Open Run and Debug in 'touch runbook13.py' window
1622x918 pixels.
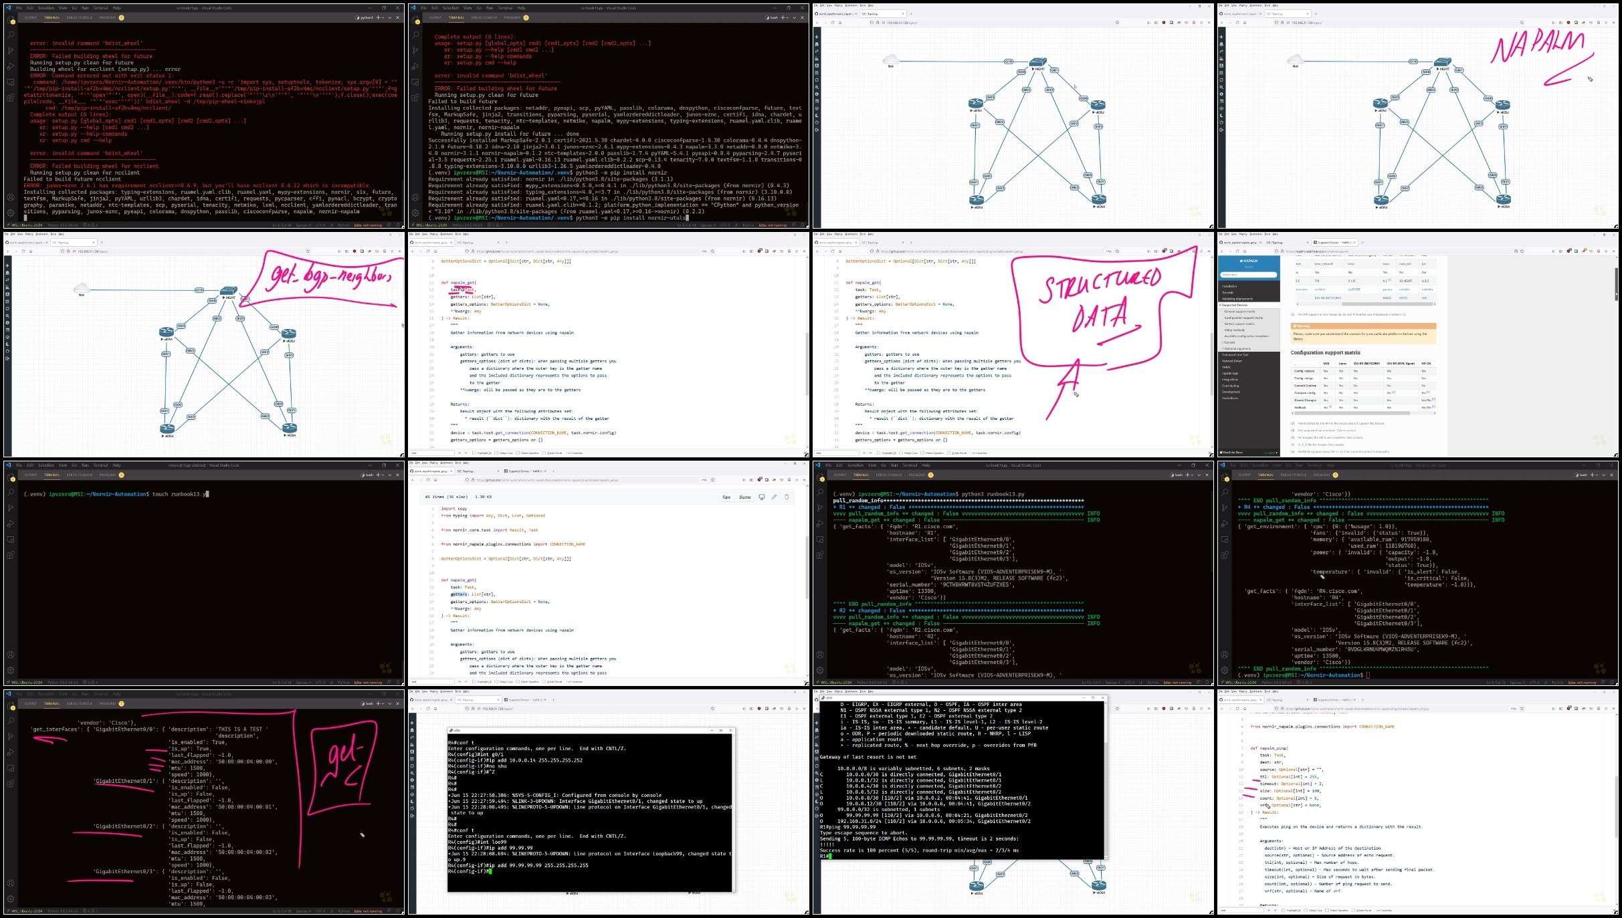11,524
